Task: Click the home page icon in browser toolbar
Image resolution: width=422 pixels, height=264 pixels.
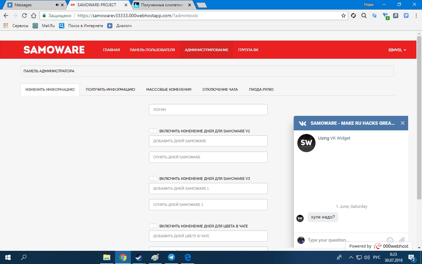Action: [33, 16]
